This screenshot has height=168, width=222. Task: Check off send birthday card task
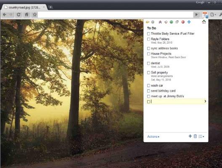tap(148, 91)
